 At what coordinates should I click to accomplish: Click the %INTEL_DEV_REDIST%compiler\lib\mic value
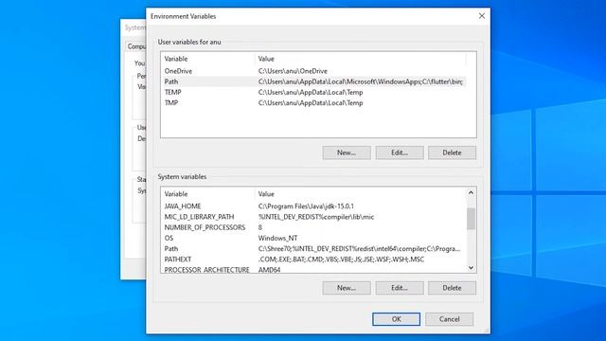tap(316, 217)
